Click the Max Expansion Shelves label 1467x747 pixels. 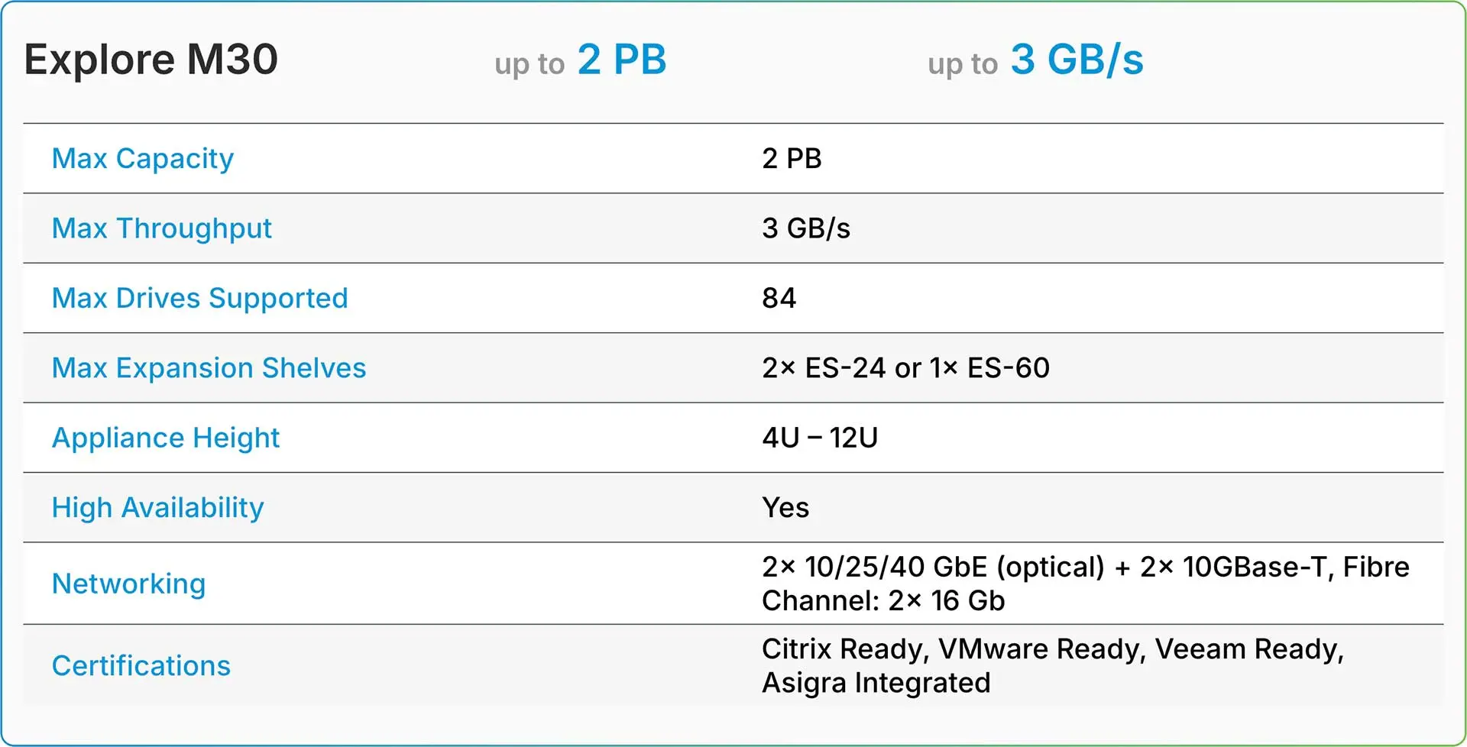point(209,368)
